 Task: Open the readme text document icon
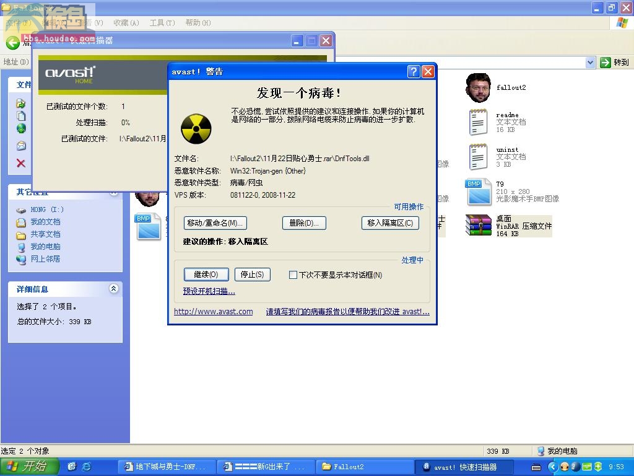click(x=478, y=122)
